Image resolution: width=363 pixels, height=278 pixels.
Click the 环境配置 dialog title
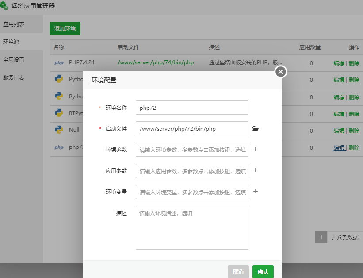[x=104, y=80]
